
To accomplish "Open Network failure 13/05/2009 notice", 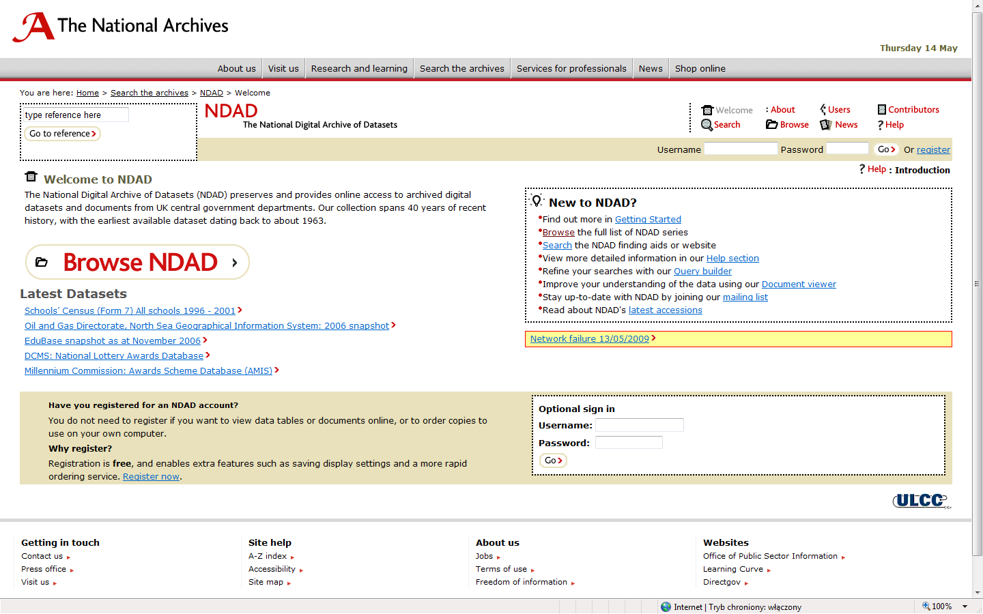I will tap(590, 338).
